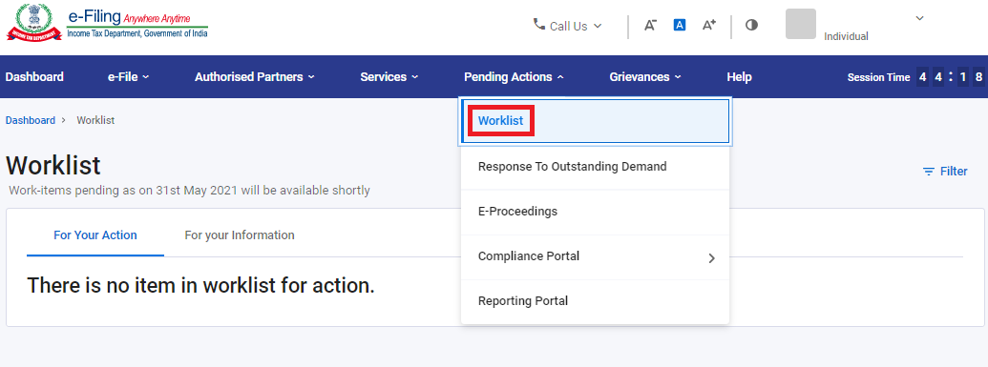This screenshot has width=988, height=367.
Task: Click the Session Time label
Action: (878, 77)
